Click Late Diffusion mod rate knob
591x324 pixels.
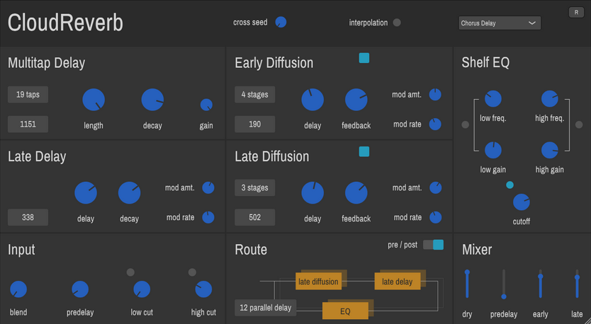point(435,217)
